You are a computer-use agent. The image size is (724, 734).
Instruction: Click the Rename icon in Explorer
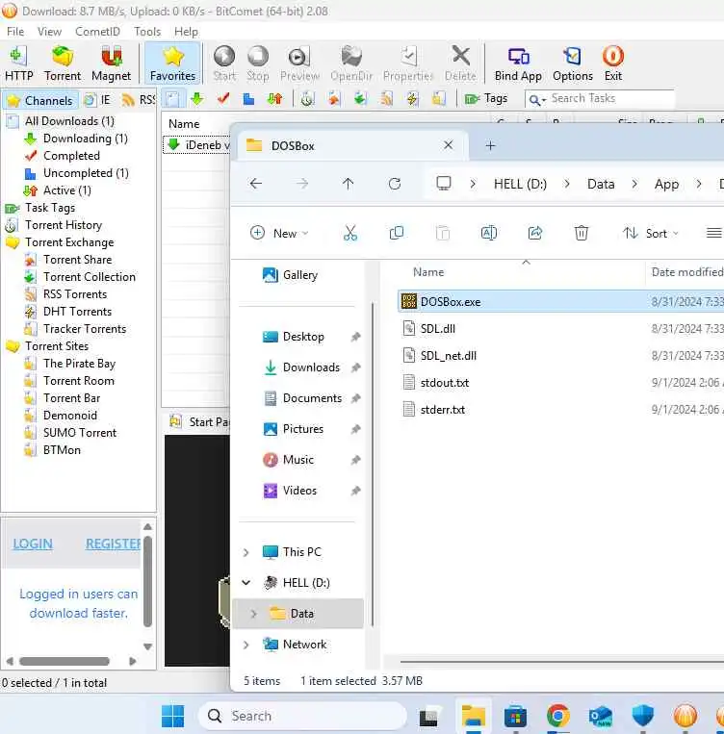pyautogui.click(x=489, y=233)
